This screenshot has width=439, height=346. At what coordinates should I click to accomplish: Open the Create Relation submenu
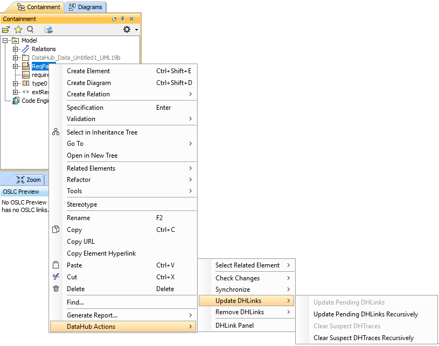pos(123,94)
